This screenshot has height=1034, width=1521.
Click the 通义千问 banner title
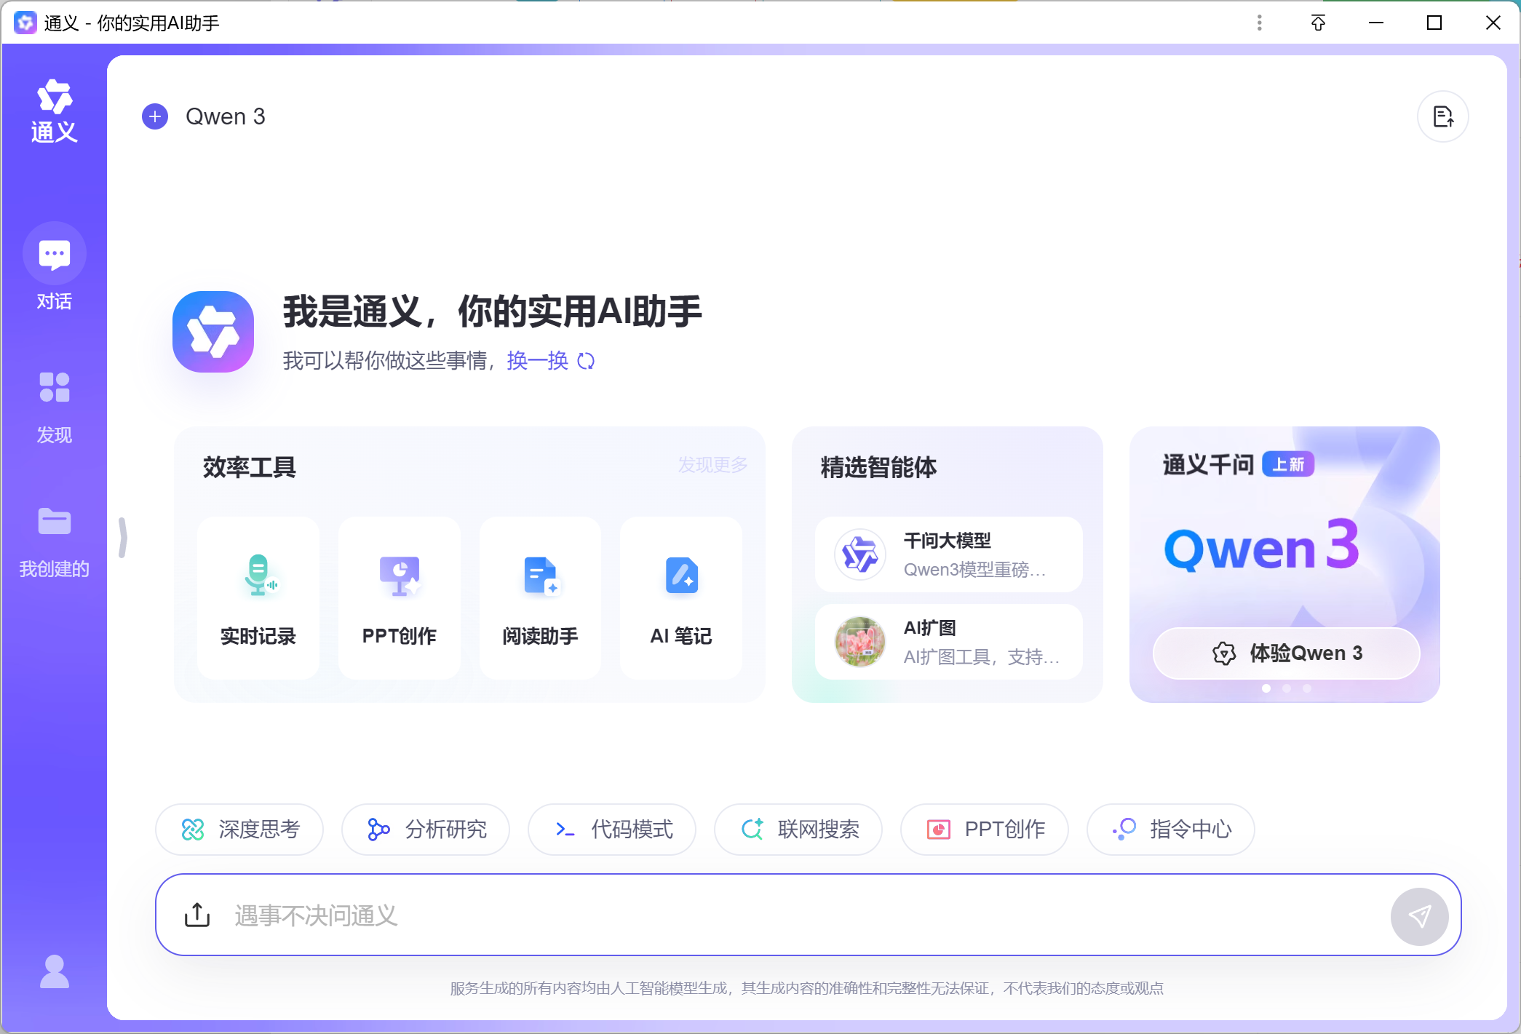[1208, 464]
